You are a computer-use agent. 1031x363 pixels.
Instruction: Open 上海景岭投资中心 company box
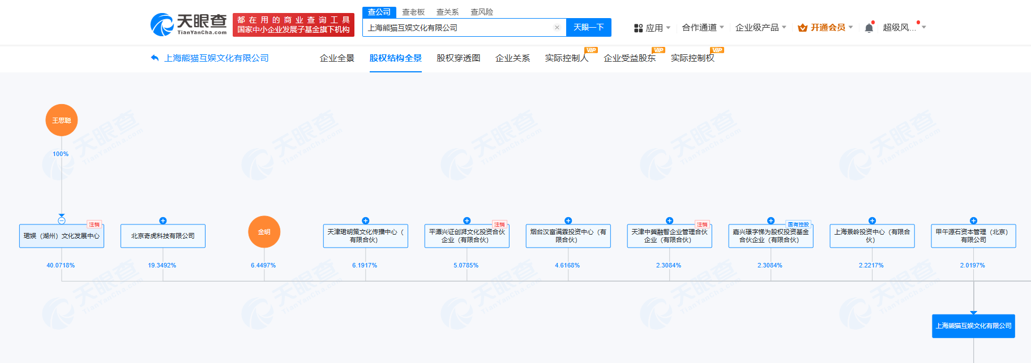[872, 236]
